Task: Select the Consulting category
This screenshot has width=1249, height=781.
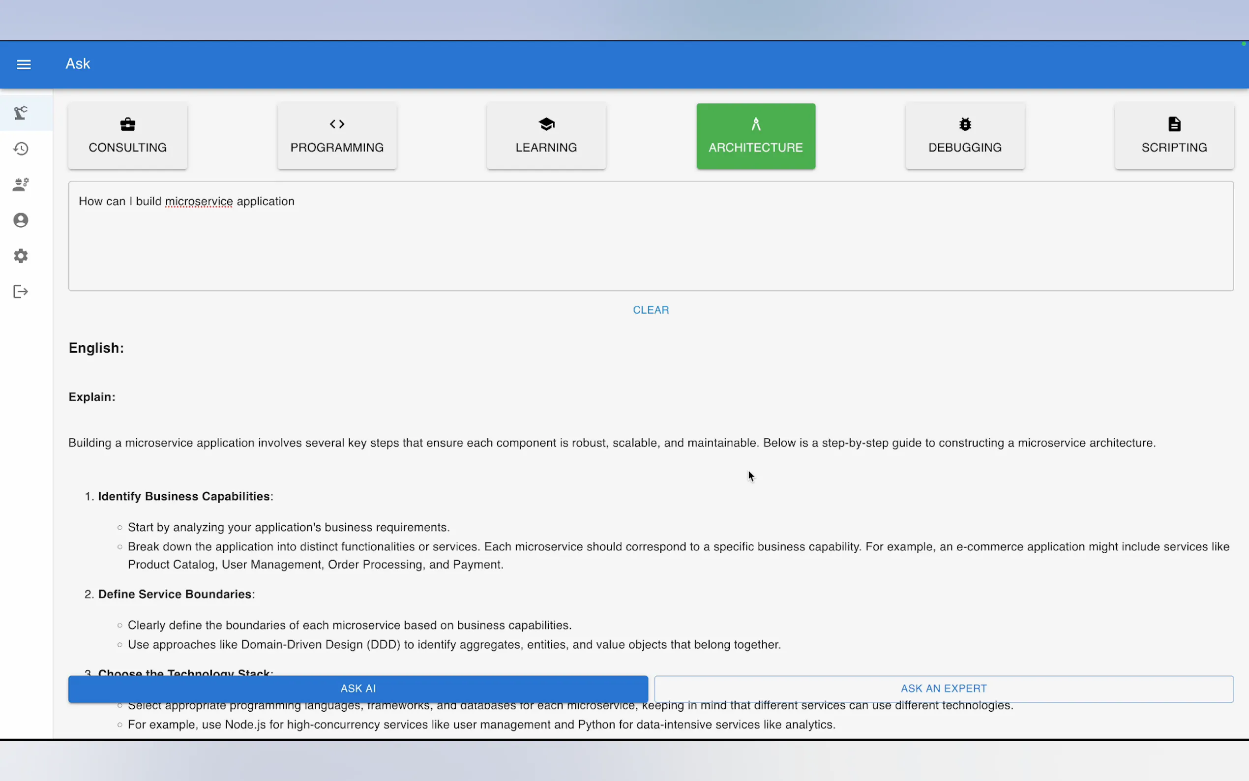Action: coord(127,147)
